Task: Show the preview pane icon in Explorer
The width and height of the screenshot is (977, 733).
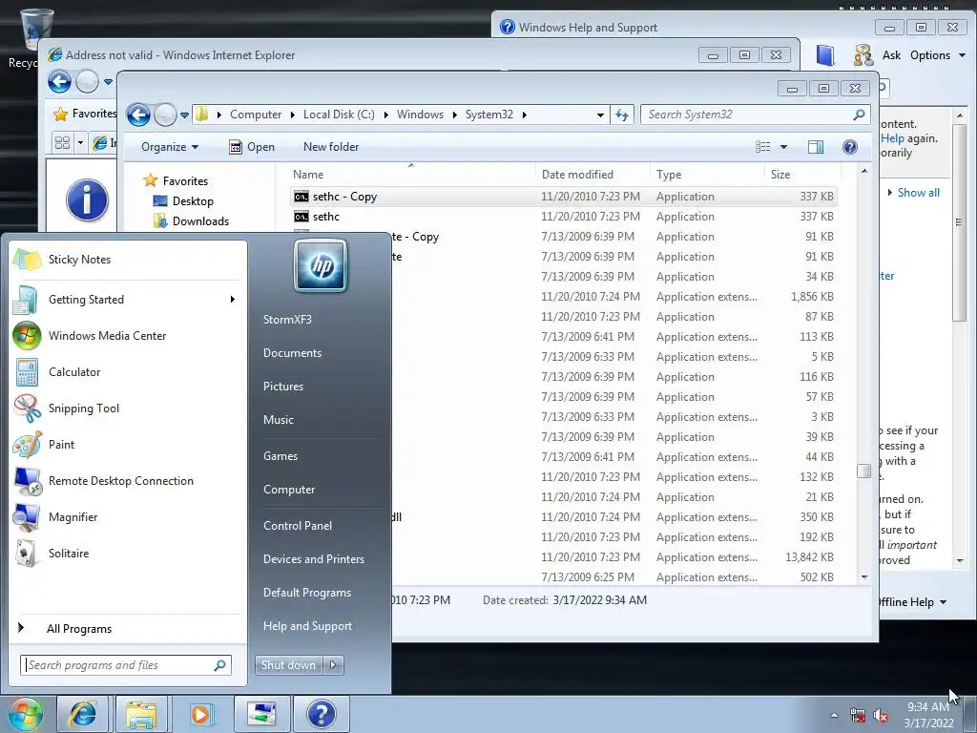Action: tap(816, 147)
